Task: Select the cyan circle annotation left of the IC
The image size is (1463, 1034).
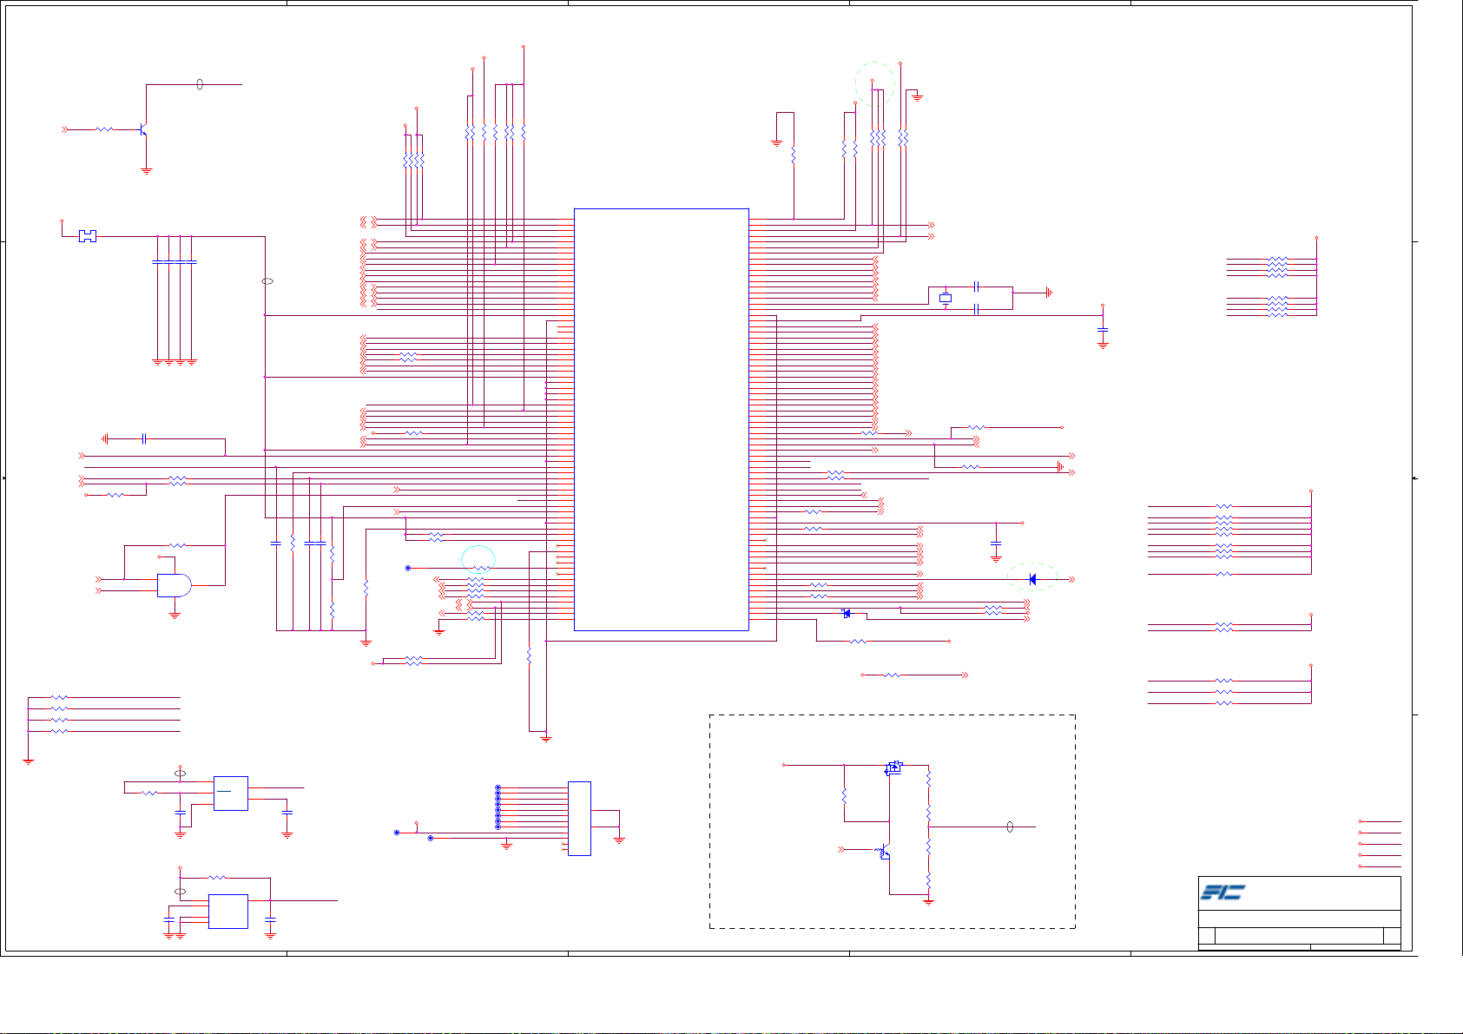Action: tap(478, 560)
